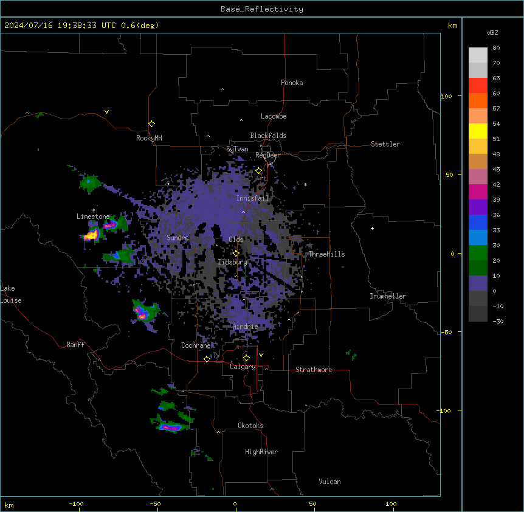Click the green cell northwest of Limestone
This screenshot has width=524, height=512.
90,183
